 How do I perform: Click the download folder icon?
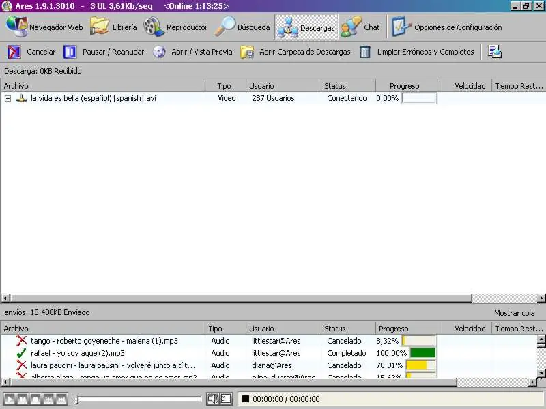247,52
